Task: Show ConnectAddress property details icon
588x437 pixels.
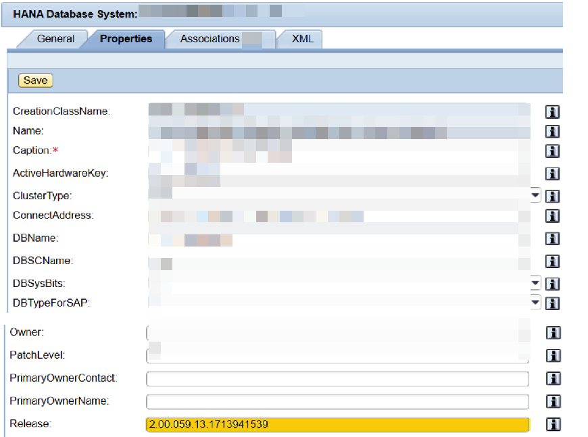Action: [552, 216]
